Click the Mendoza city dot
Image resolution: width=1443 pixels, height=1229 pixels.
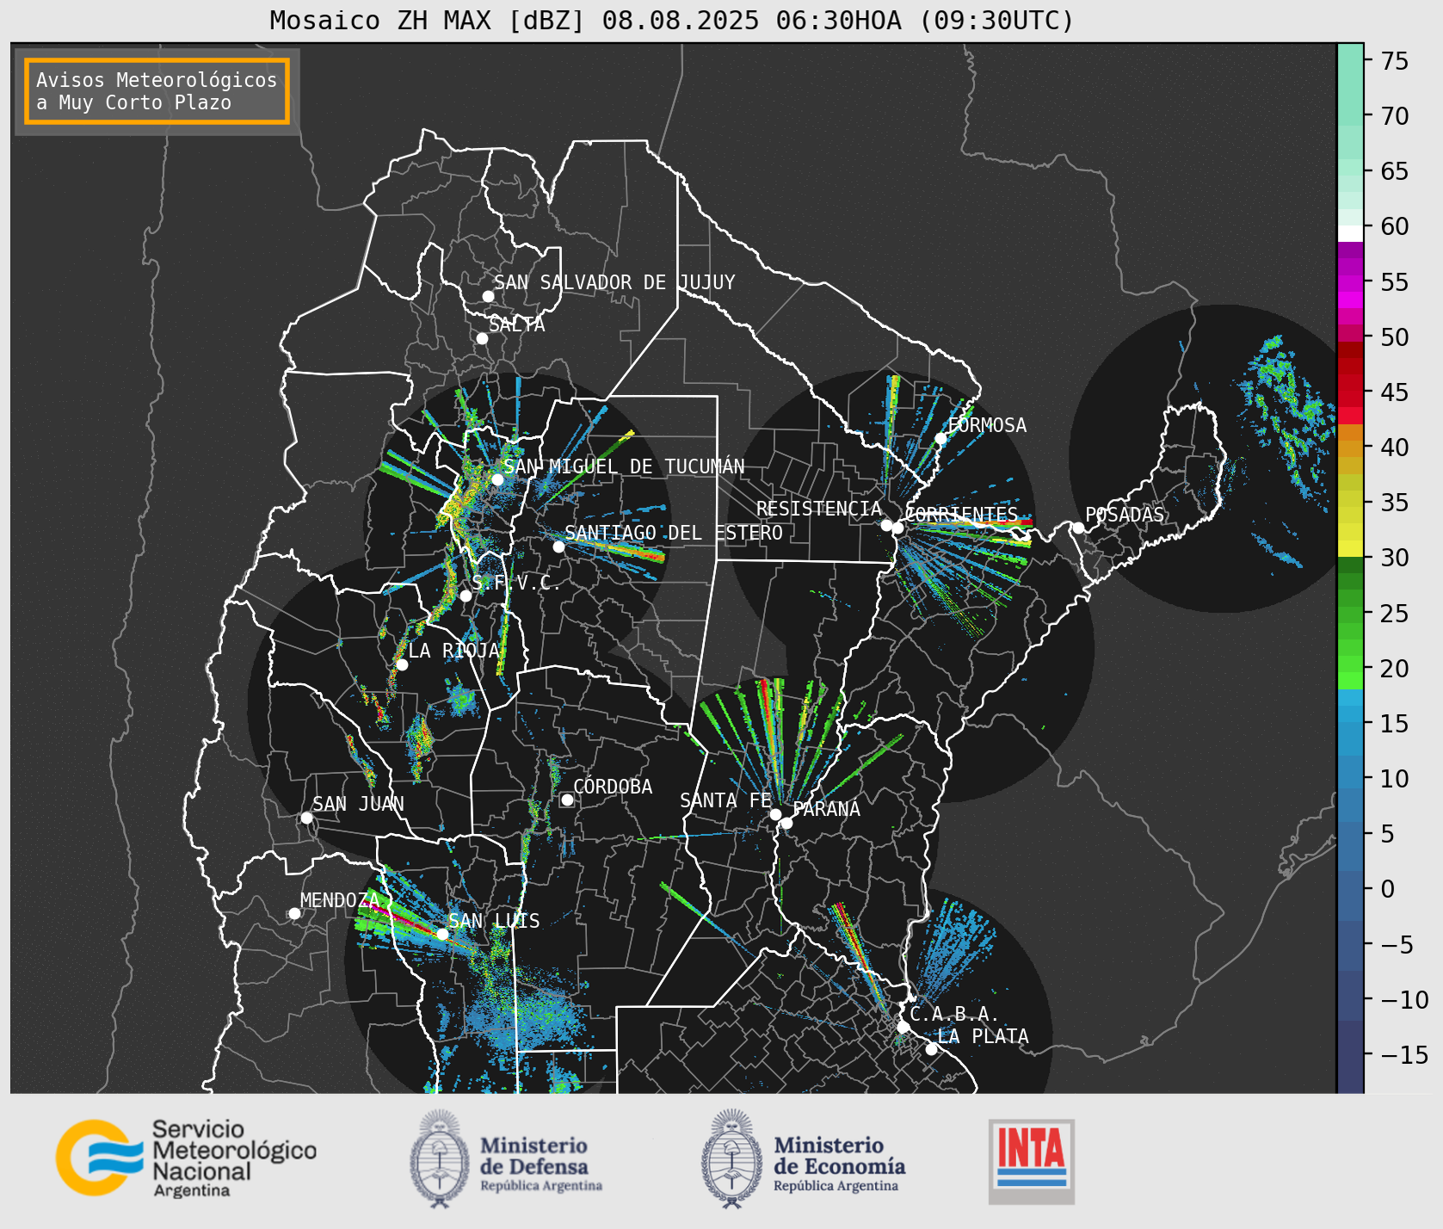coord(294,913)
